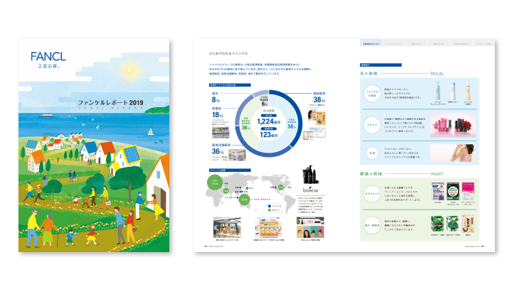Click the 36% directly managed stores figure

218,151
